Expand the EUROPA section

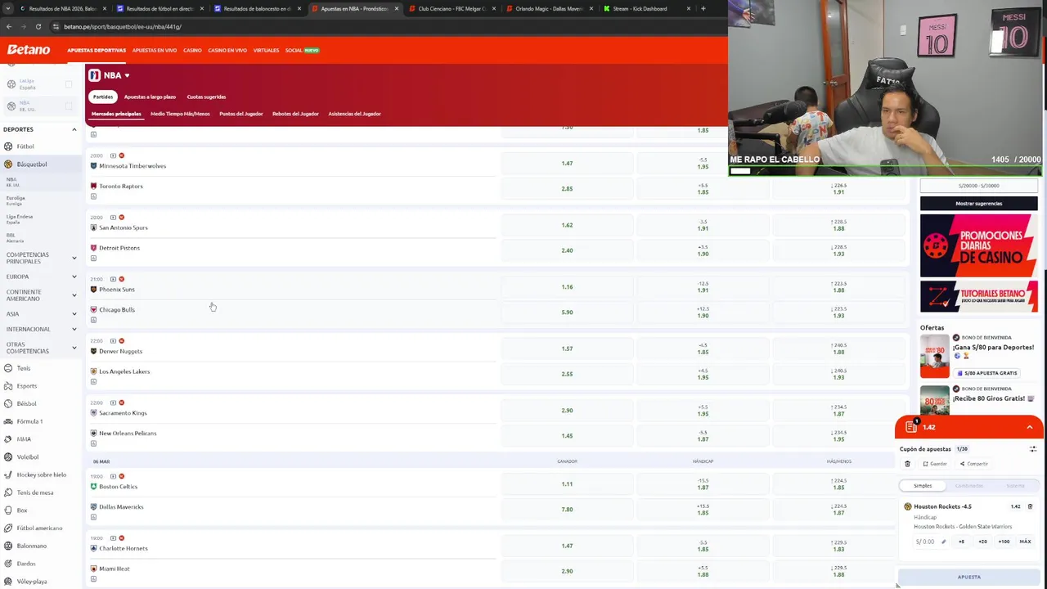(x=74, y=277)
